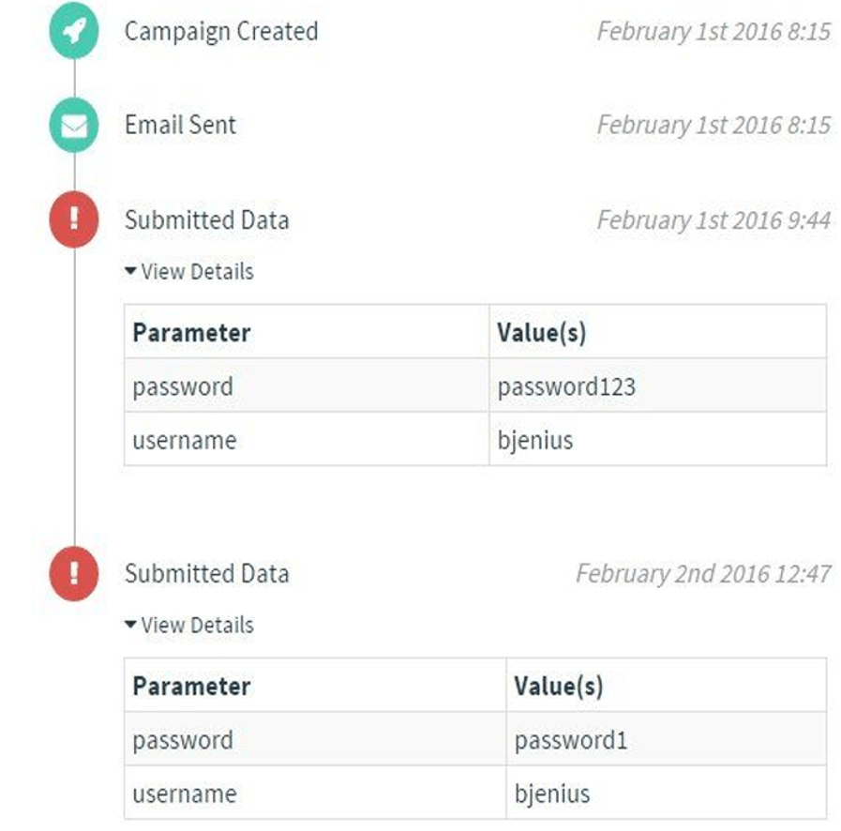The width and height of the screenshot is (841, 831).
Task: Click the second red Submitted Data alert icon
Action: (x=73, y=574)
